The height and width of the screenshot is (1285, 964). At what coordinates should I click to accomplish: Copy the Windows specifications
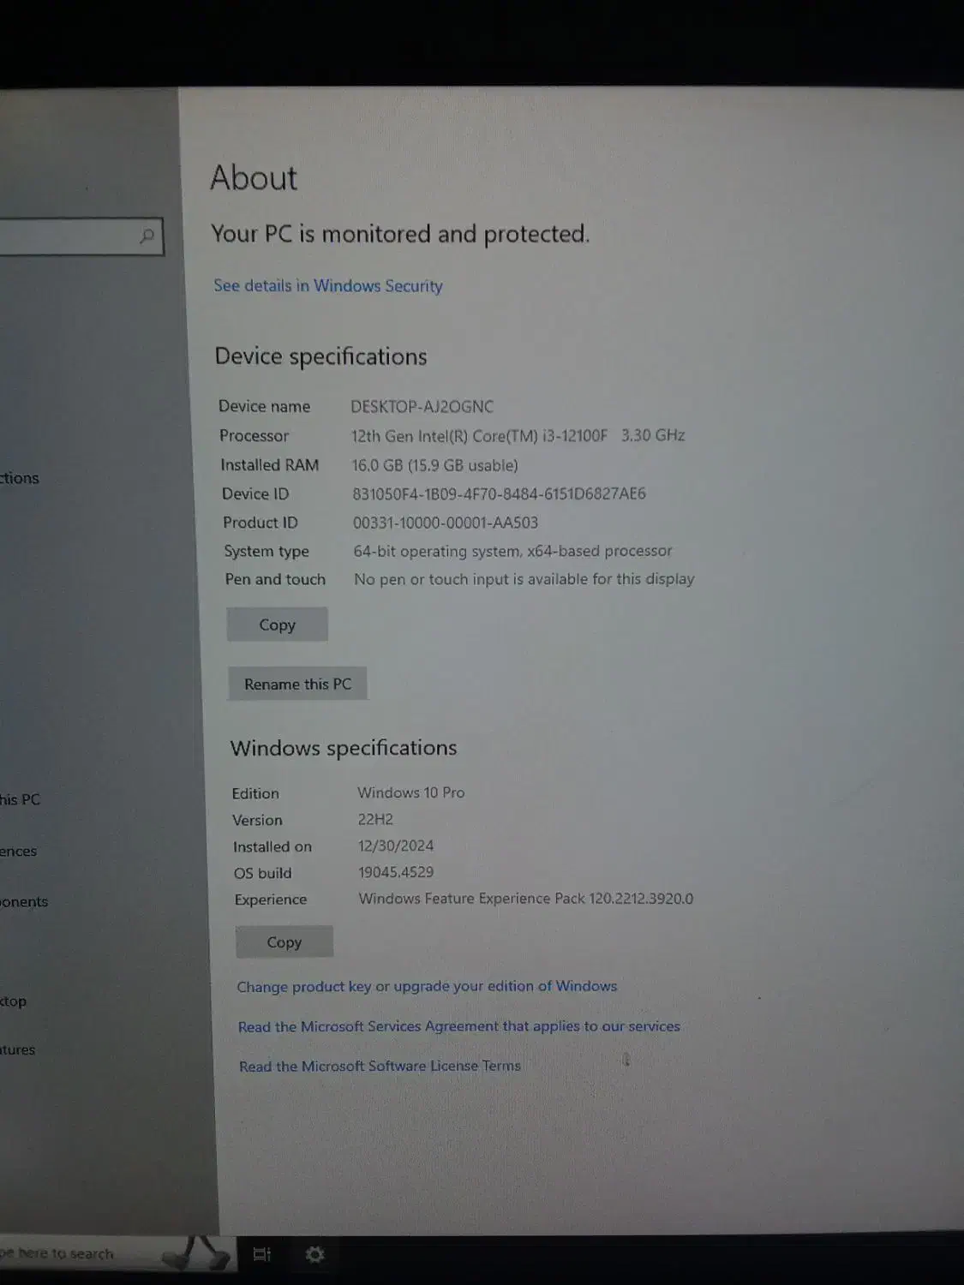tap(284, 941)
